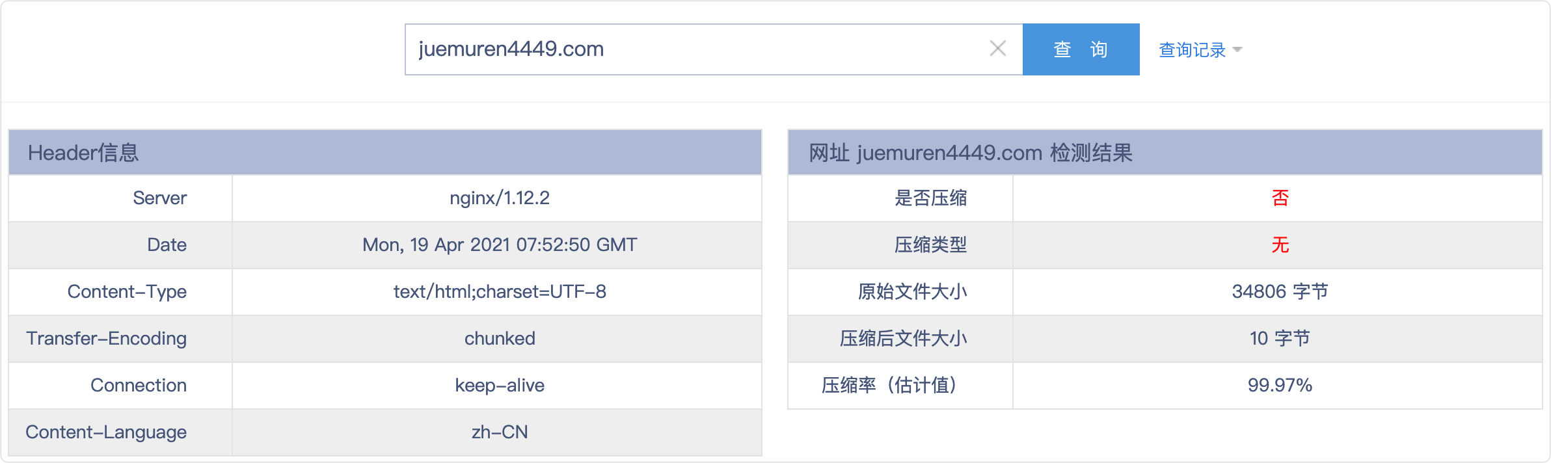
Task: Click the dropdown arrow beside 查询记录
Action: click(1239, 50)
